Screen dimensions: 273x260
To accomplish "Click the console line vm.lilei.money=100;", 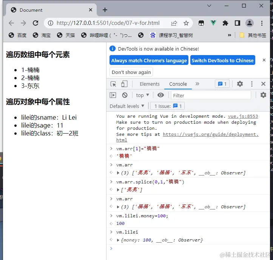I will [142, 216].
